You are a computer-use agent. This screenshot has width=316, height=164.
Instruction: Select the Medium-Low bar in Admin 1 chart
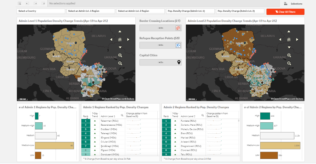54,145
